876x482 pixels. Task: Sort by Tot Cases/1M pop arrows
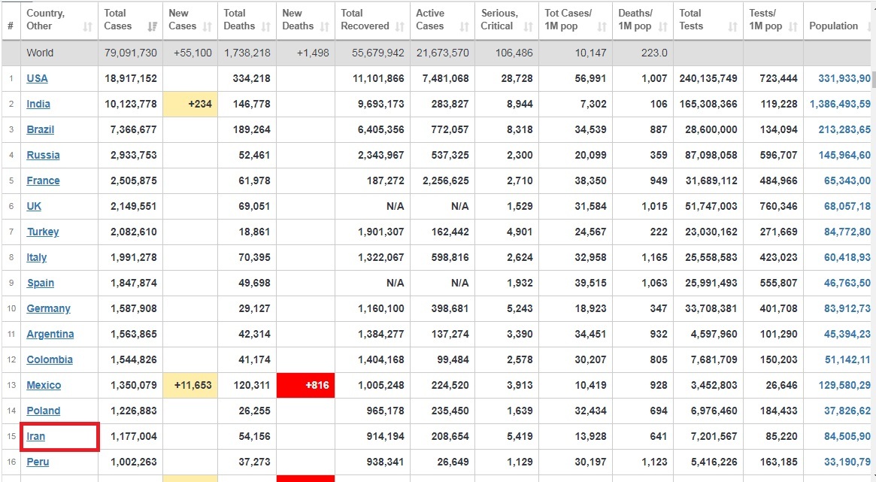(602, 26)
